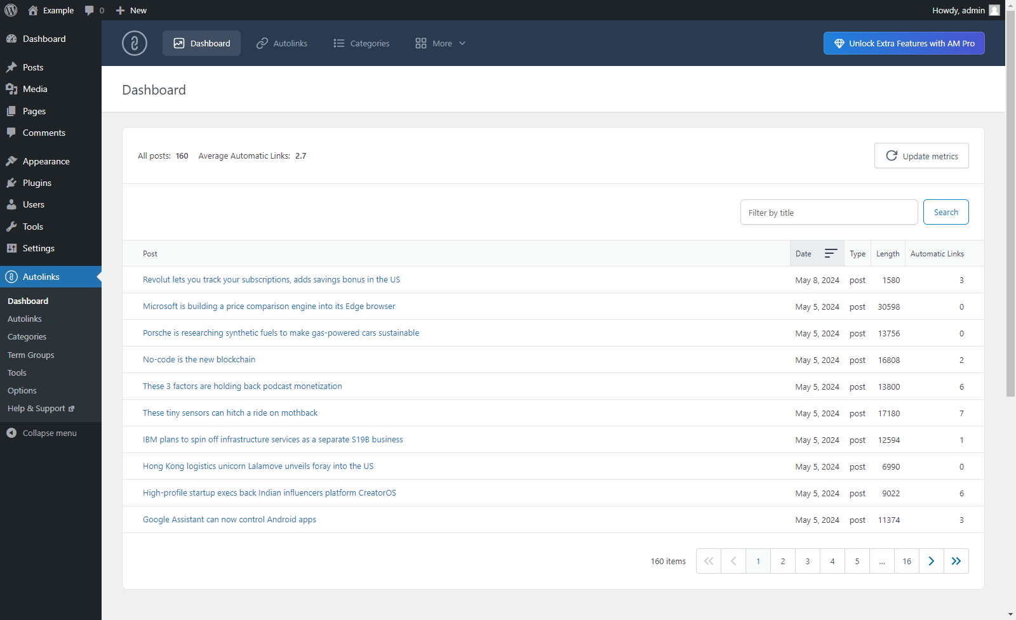This screenshot has width=1016, height=620.
Task: Open the comments bubble in the top bar
Action: coord(88,10)
